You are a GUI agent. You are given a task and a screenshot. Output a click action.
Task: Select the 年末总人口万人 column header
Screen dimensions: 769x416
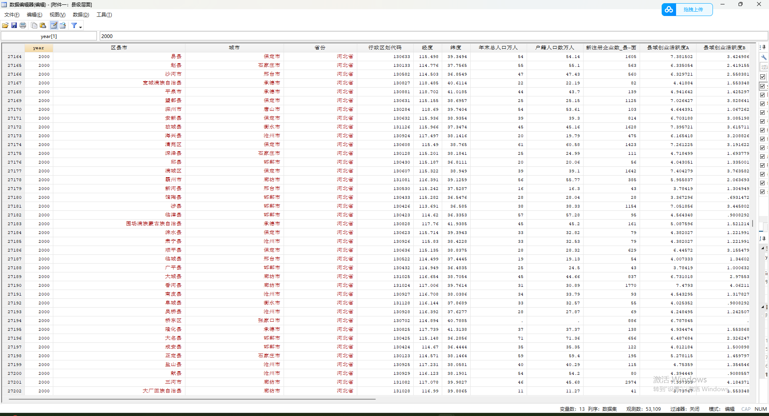coord(498,48)
